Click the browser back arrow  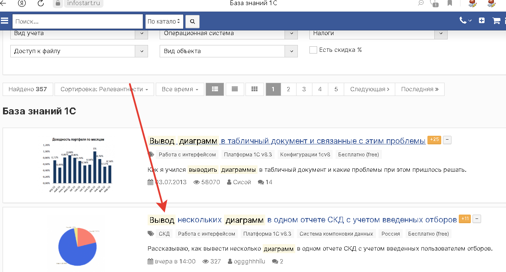pyautogui.click(x=3, y=3)
